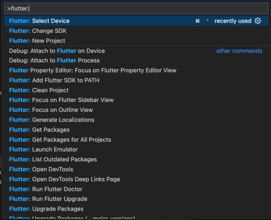The height and width of the screenshot is (220, 271).
Task: Click the command palette search input
Action: 136,8
